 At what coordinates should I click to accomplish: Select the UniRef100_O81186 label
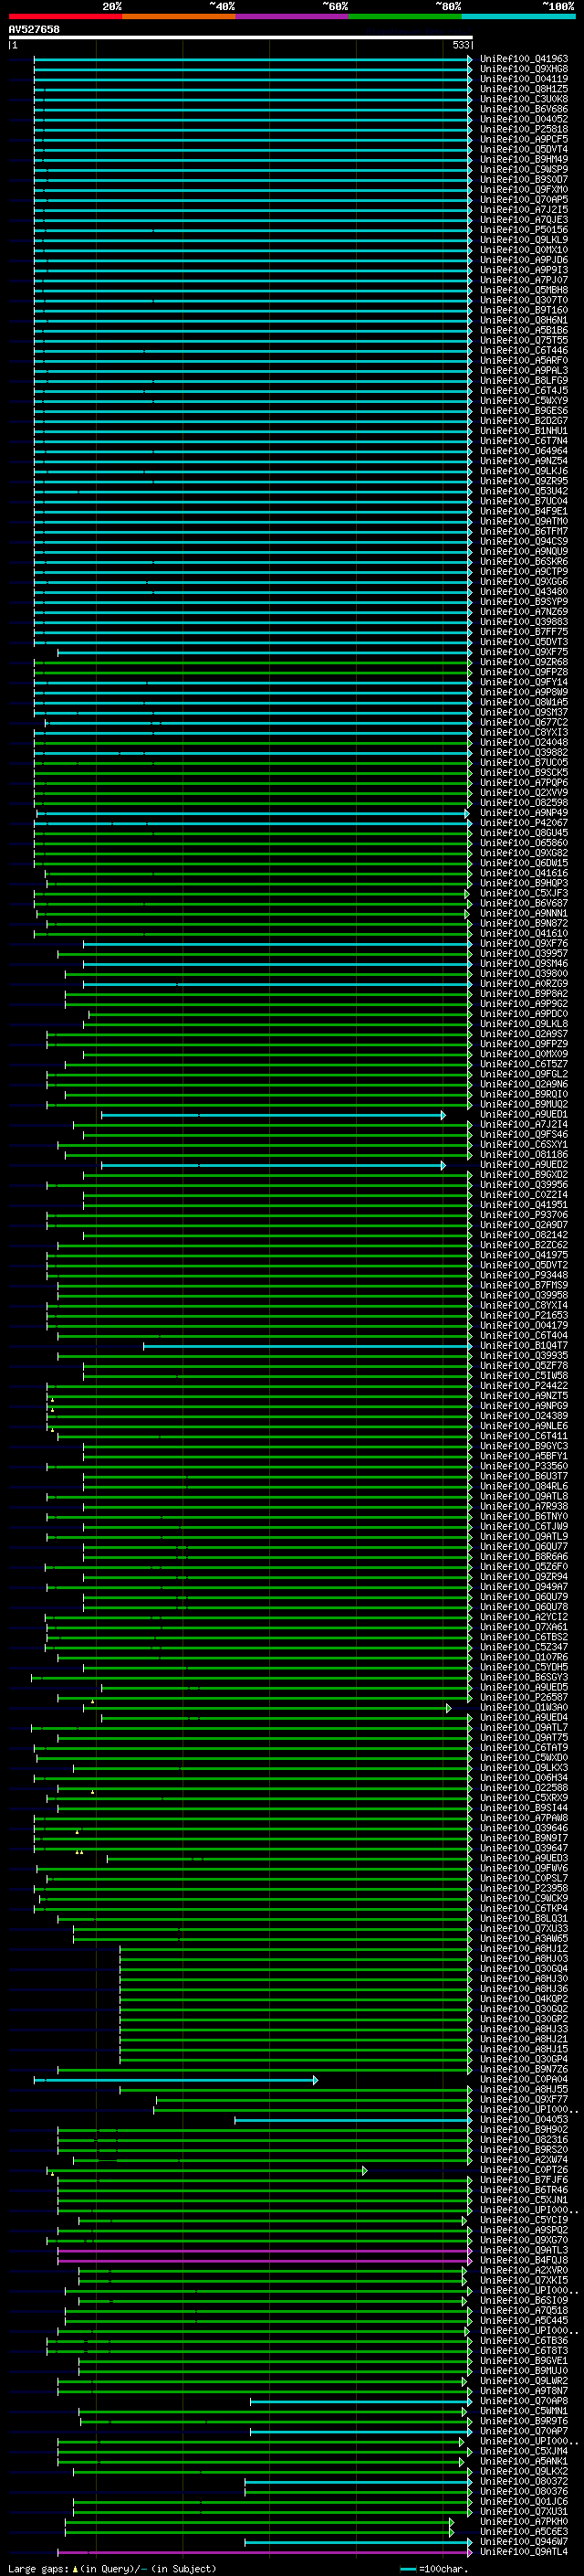(x=523, y=1155)
